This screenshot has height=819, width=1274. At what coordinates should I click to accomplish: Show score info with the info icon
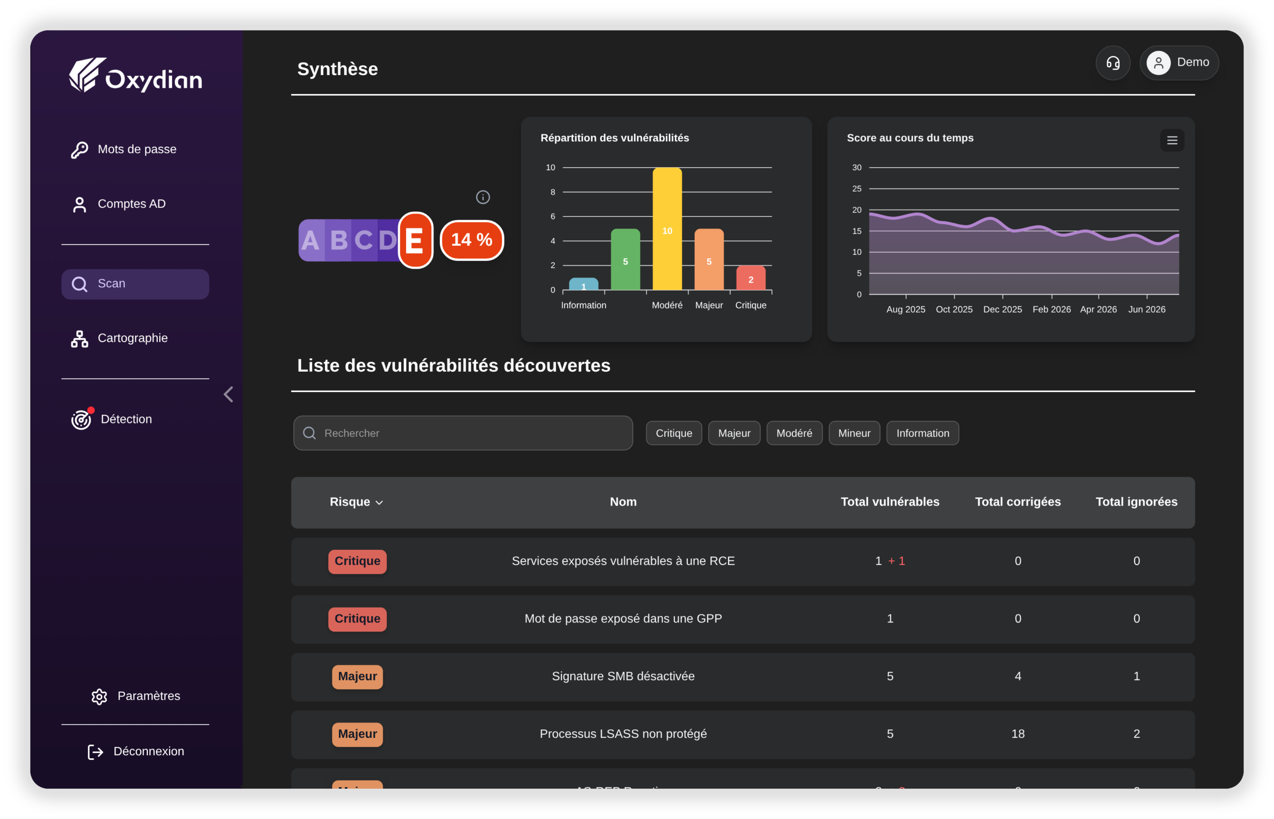coord(482,198)
